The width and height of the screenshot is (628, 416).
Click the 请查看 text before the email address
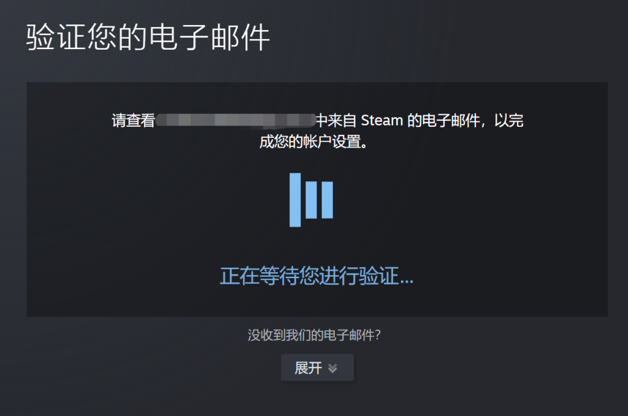(133, 121)
